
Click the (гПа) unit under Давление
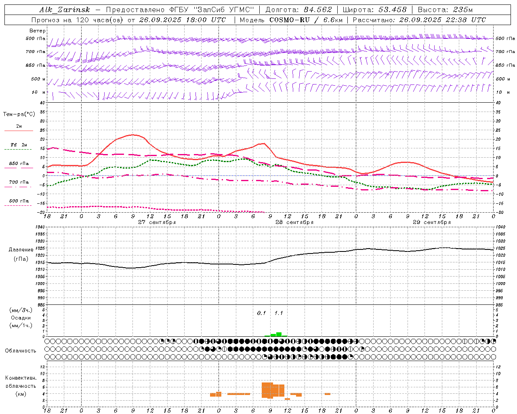coord(21,259)
